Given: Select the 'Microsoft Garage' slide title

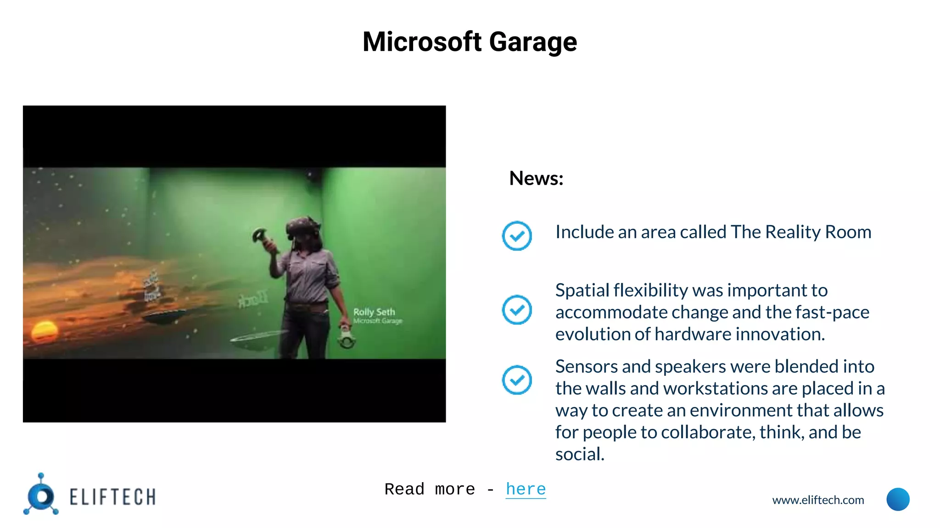Looking at the screenshot, I should pos(470,42).
